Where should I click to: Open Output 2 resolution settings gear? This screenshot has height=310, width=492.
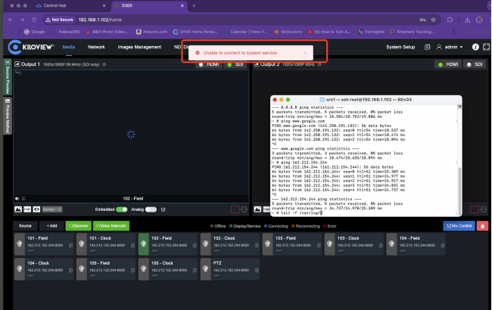point(319,64)
